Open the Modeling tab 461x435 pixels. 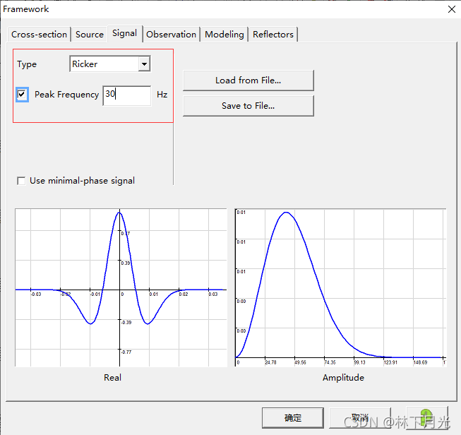point(224,35)
